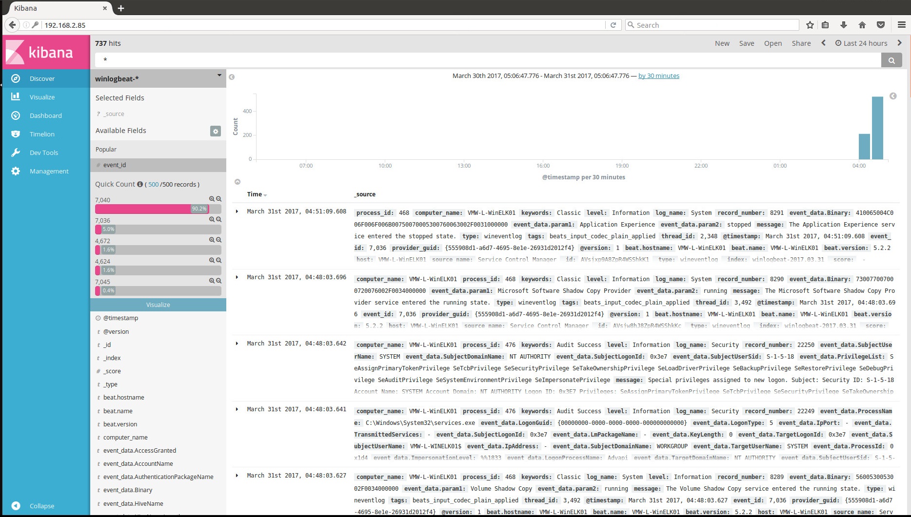Expand the 04:48:03.696 document row
Screen dimensions: 911x517
point(237,277)
